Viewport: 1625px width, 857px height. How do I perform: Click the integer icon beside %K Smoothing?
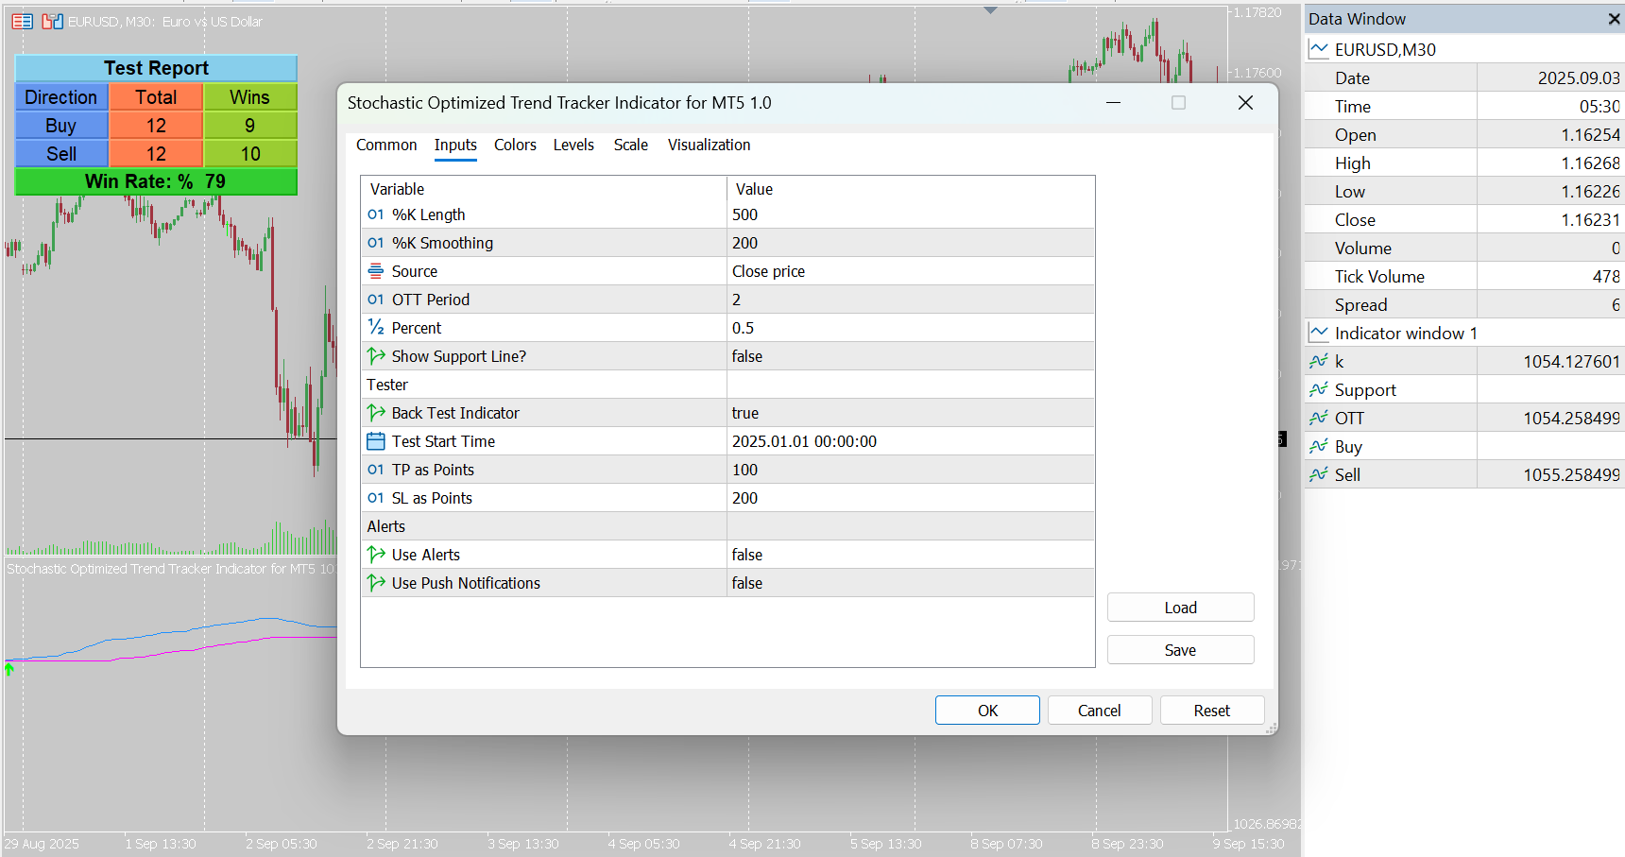coord(376,243)
